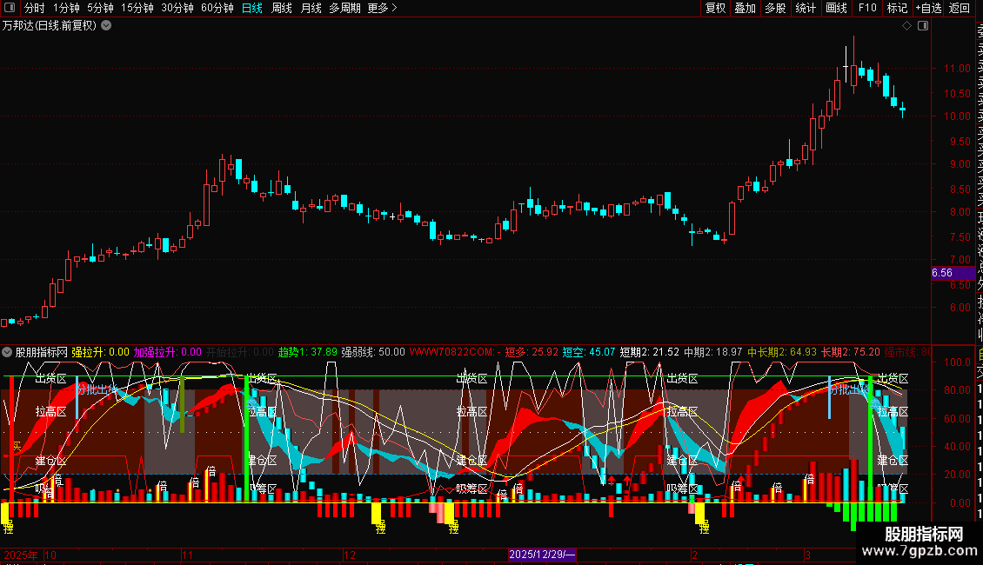This screenshot has height=565, width=983.
Task: Add the stock via +自选 button
Action: tap(928, 8)
